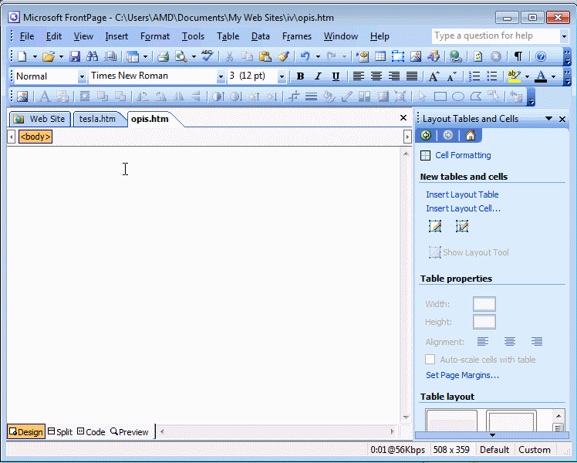Image resolution: width=577 pixels, height=463 pixels.
Task: Open the Set Page Margins link
Action: click(462, 375)
